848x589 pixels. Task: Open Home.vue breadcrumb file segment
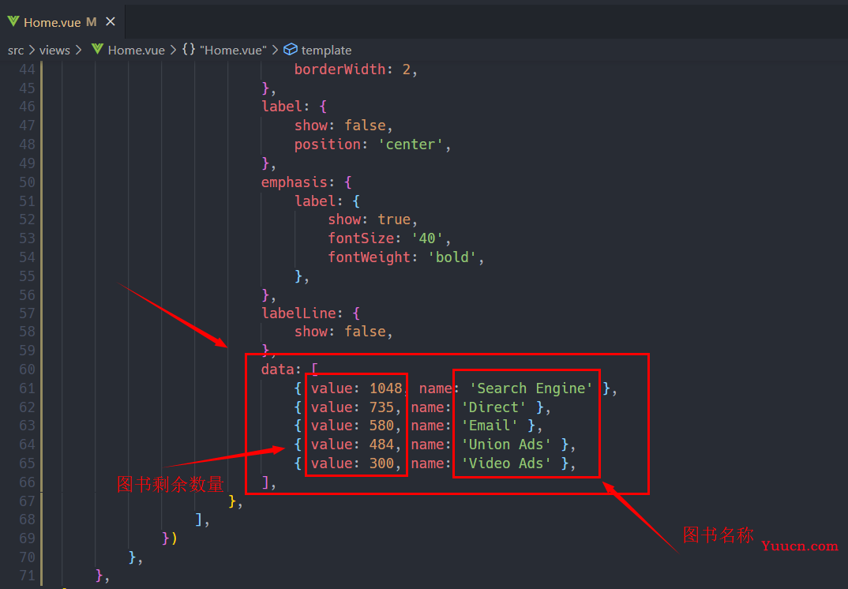click(137, 51)
